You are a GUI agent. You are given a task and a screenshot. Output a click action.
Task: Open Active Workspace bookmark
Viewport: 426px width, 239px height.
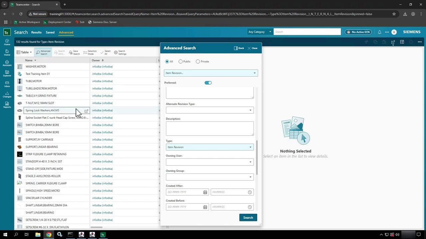[x=27, y=22]
